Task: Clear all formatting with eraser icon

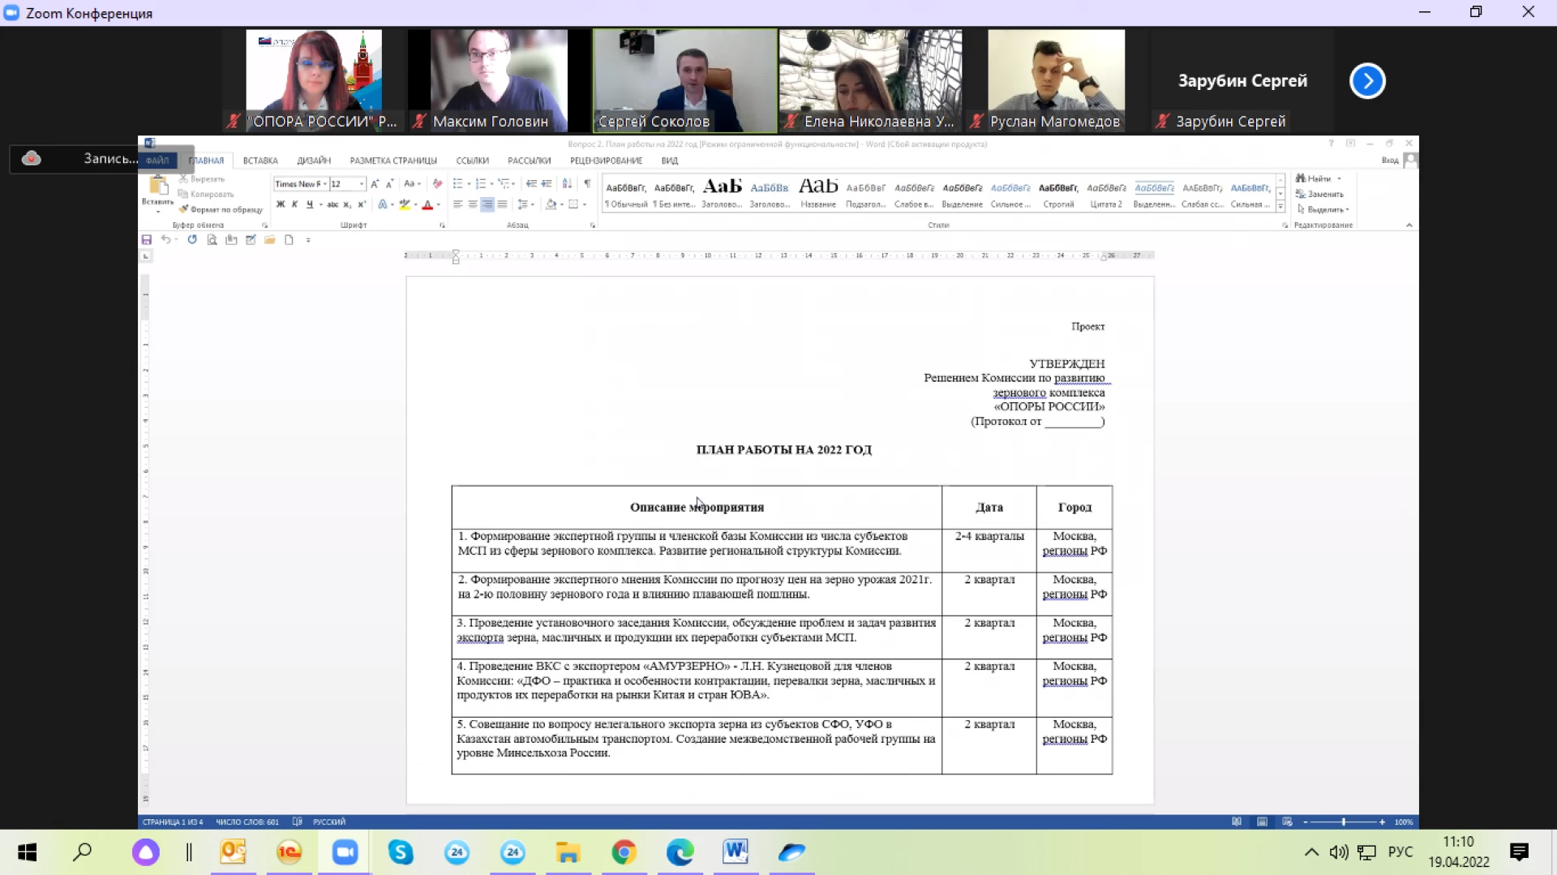Action: (438, 183)
